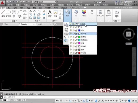The image size is (138, 103).
Task: Click the Layer Properties (图层特性) button
Action: click(x=66, y=27)
